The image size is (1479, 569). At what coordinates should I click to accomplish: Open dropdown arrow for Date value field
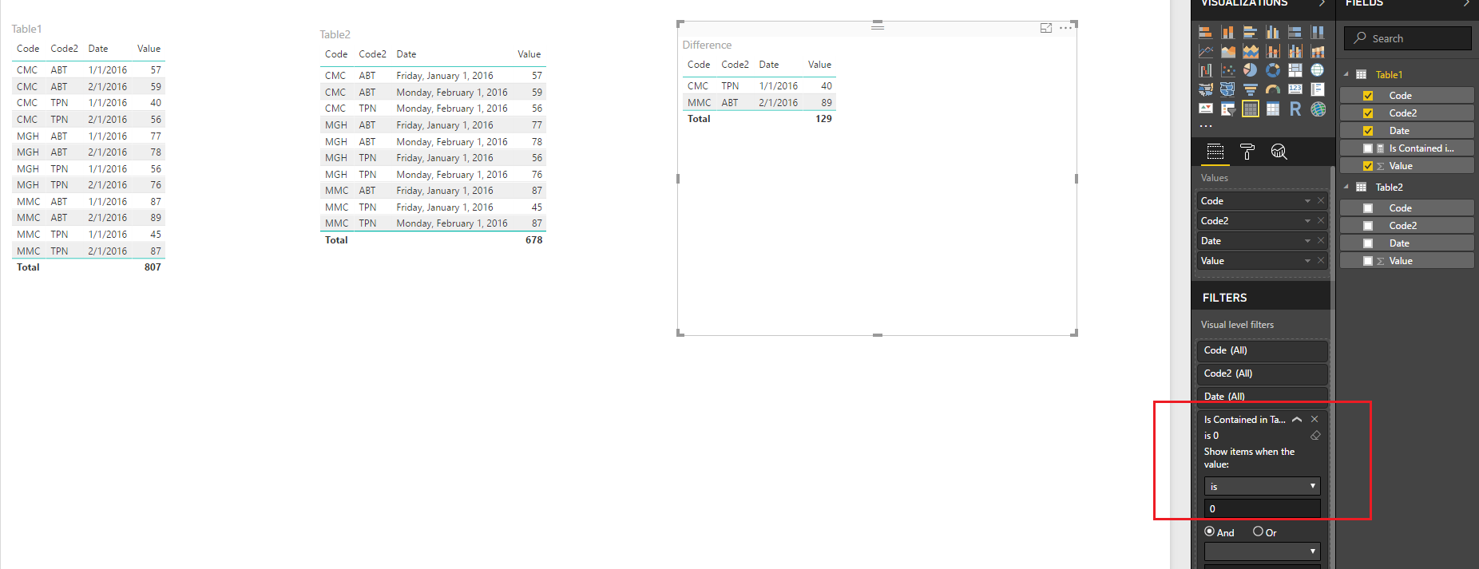point(1307,241)
